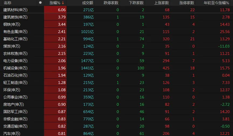The width and height of the screenshot is (233, 136).
Task: Open the 机械设备(申万) sector
Action: click(x=15, y=68)
